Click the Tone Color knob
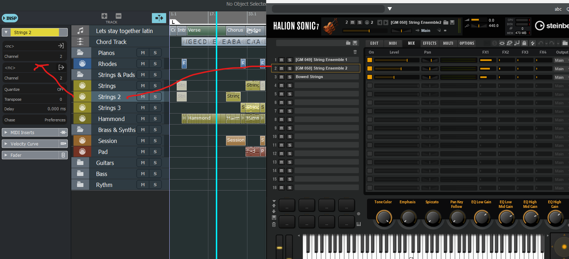Screen dimensions: 569x259 [x=384, y=217]
